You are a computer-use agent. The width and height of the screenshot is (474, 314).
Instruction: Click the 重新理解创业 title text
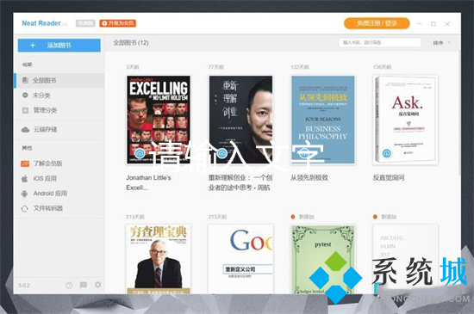tap(240, 182)
